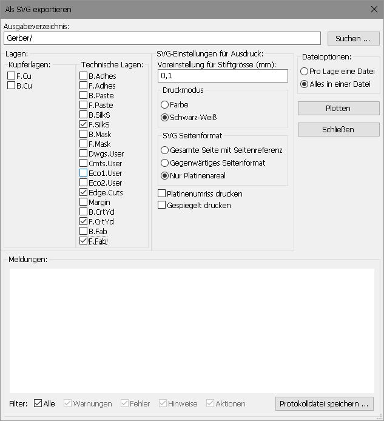Viewport: 384px width, 421px height.
Task: Toggle the Aktionen filter checkbox
Action: (x=211, y=403)
